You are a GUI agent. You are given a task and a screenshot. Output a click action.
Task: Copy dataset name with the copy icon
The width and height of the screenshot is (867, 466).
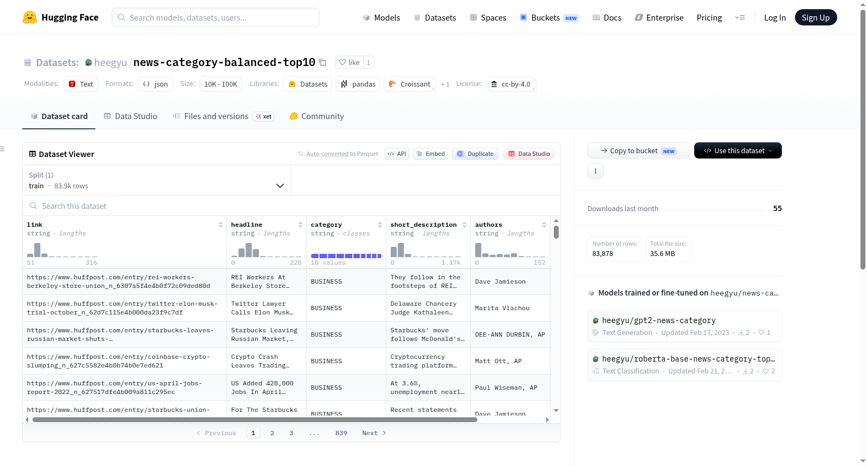pyautogui.click(x=322, y=62)
